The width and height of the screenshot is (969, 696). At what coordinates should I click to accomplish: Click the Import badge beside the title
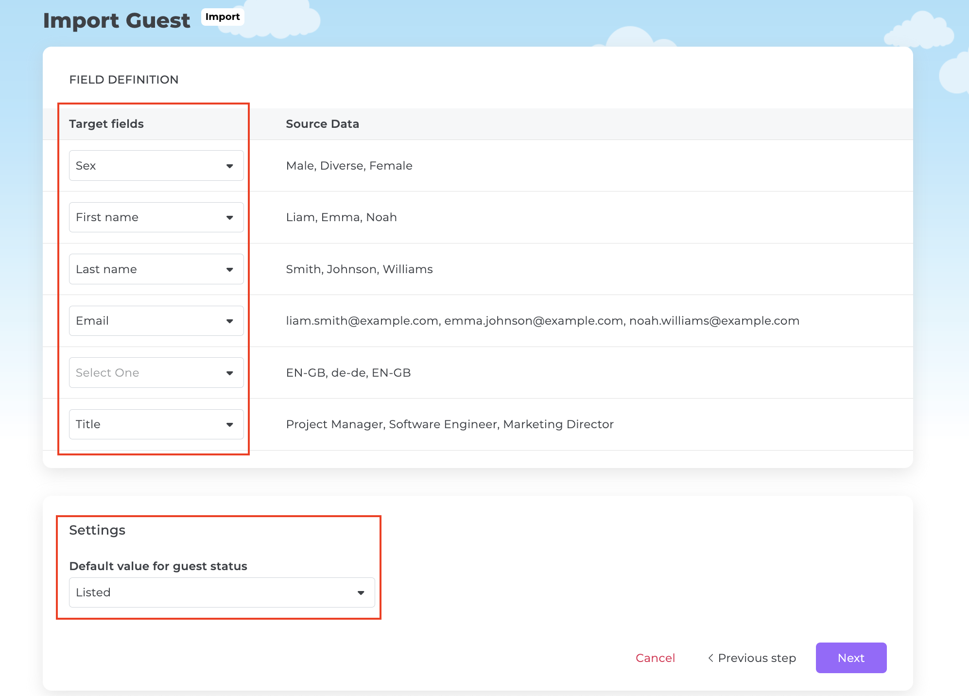click(x=223, y=17)
